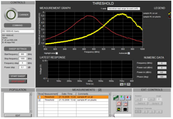Sort by the Date / Time column header

[x=67, y=94]
